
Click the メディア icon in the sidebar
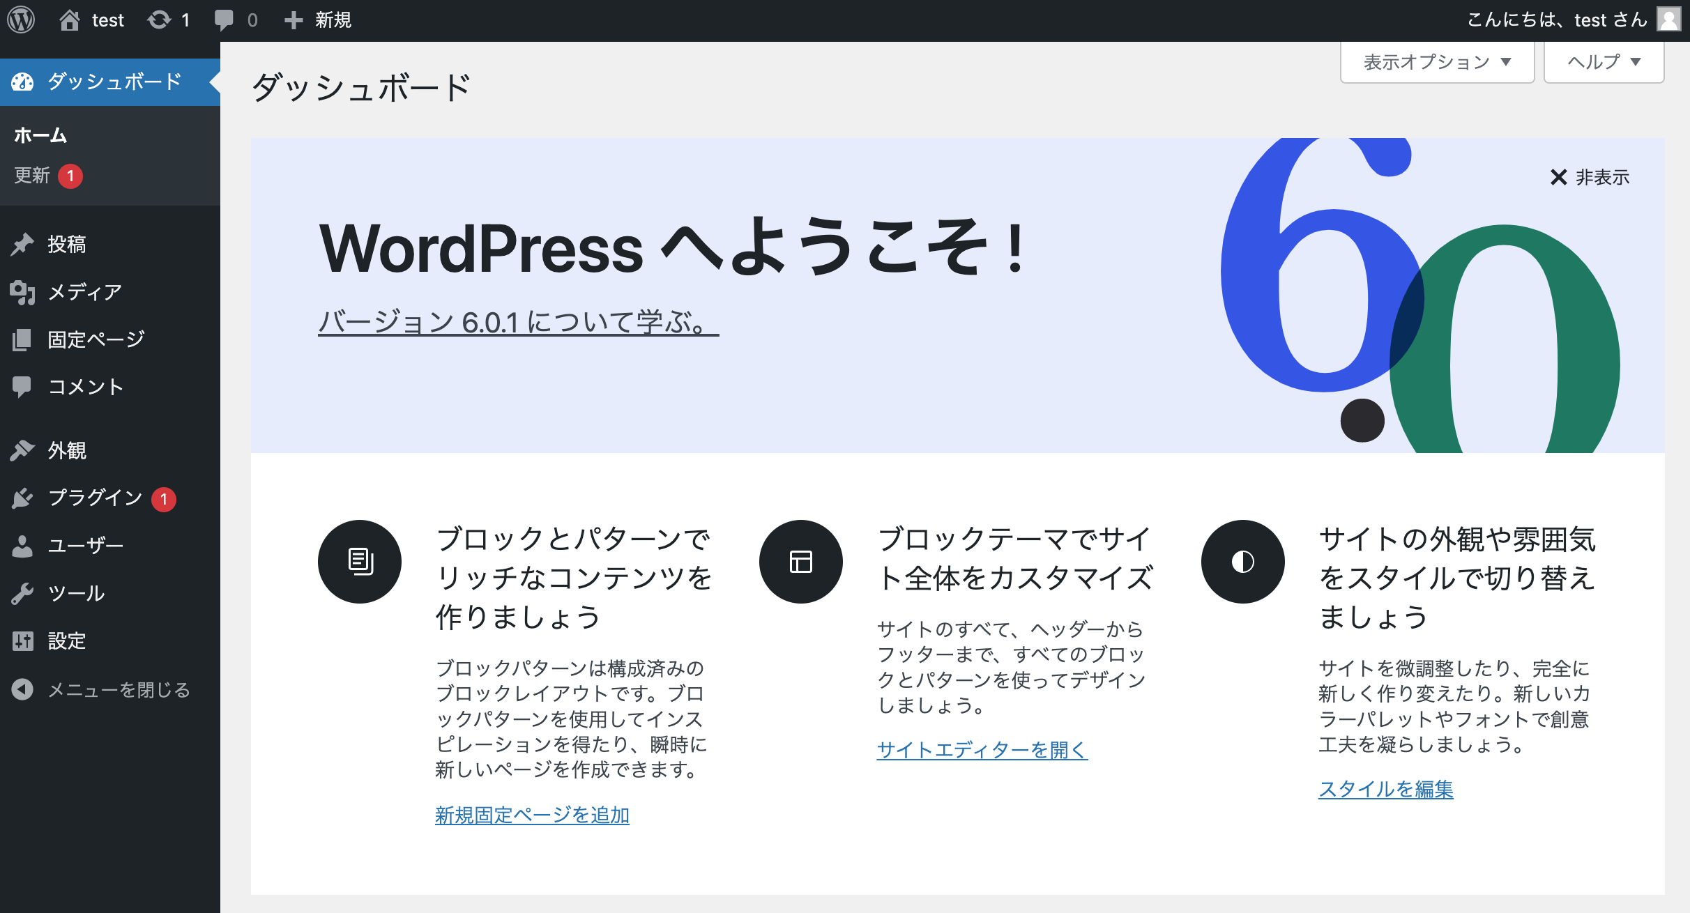point(23,292)
